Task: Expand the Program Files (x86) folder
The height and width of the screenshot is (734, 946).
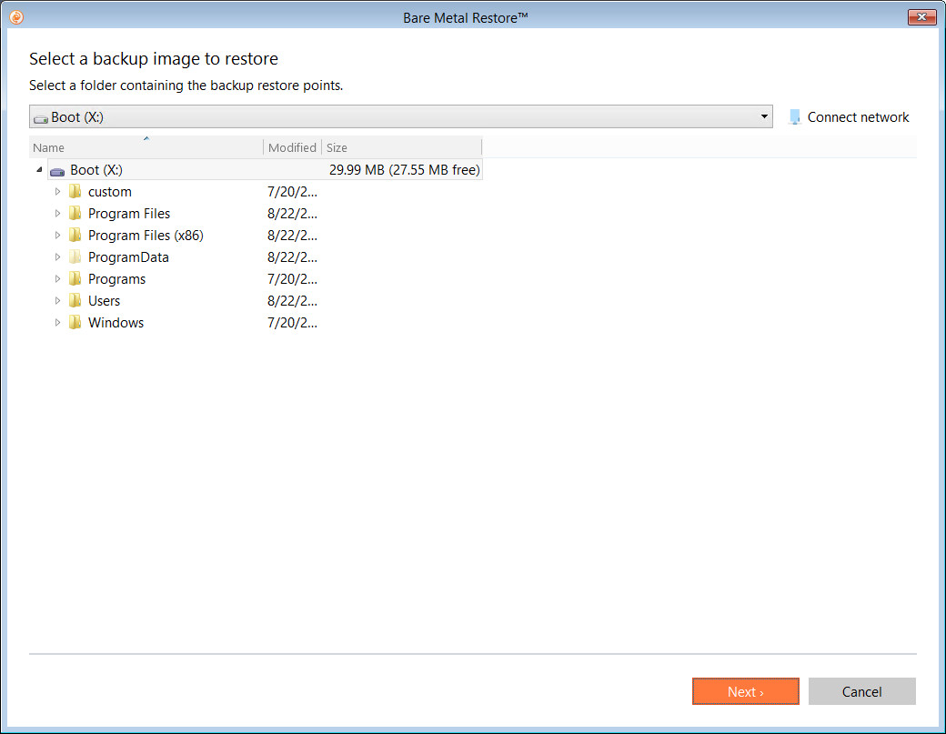Action: click(x=57, y=236)
